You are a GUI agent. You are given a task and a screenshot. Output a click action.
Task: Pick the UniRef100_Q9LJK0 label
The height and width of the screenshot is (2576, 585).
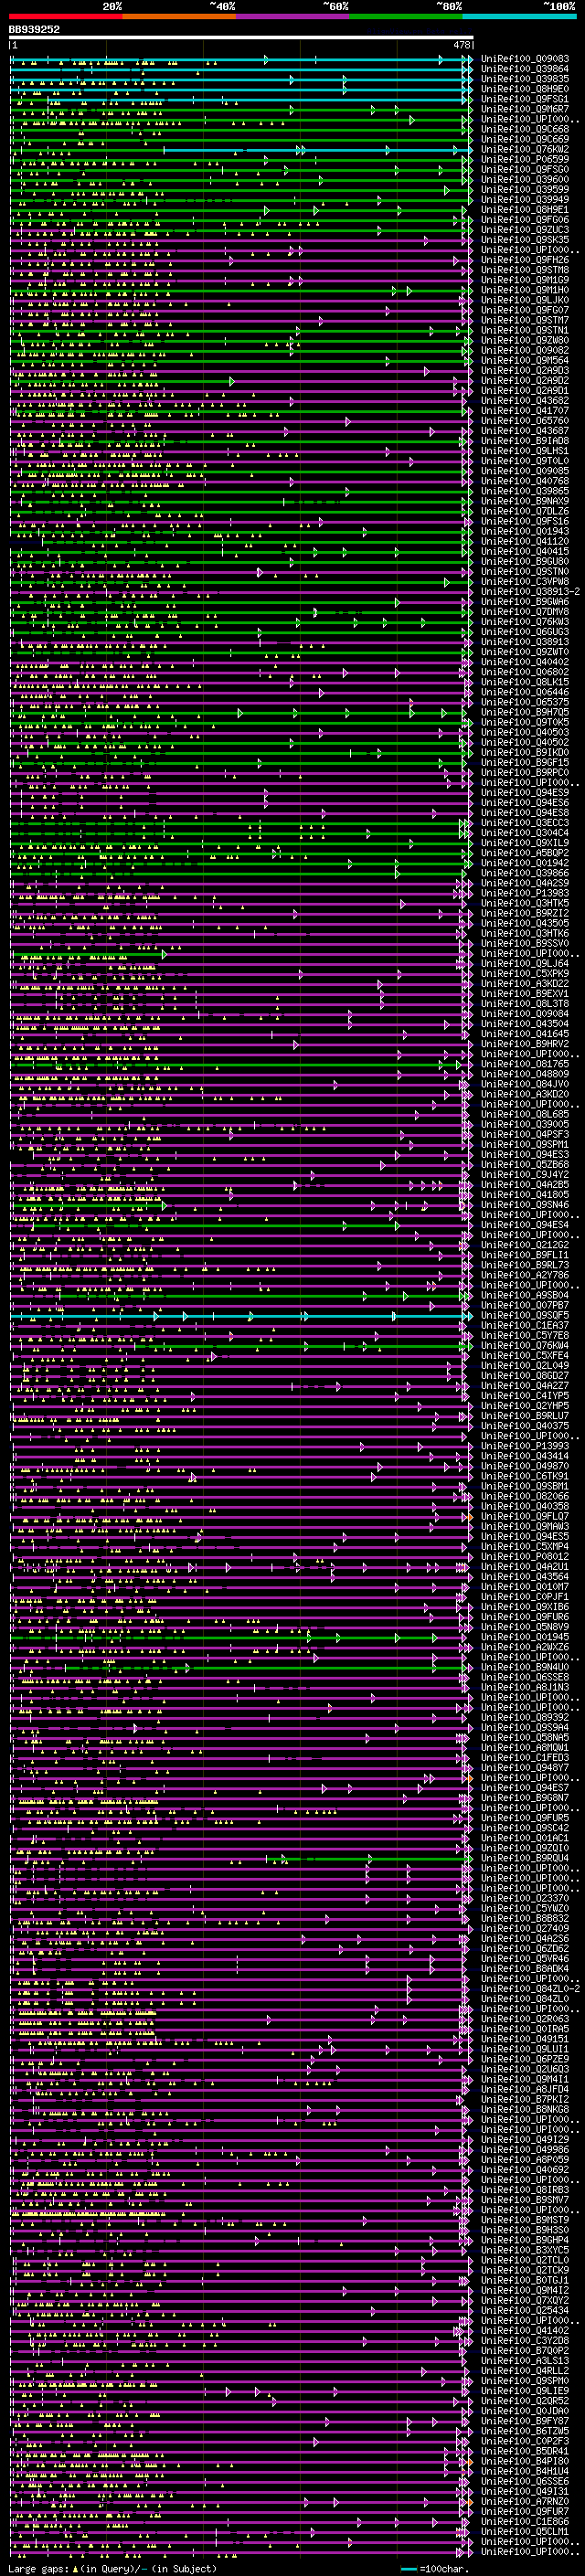pyautogui.click(x=525, y=300)
